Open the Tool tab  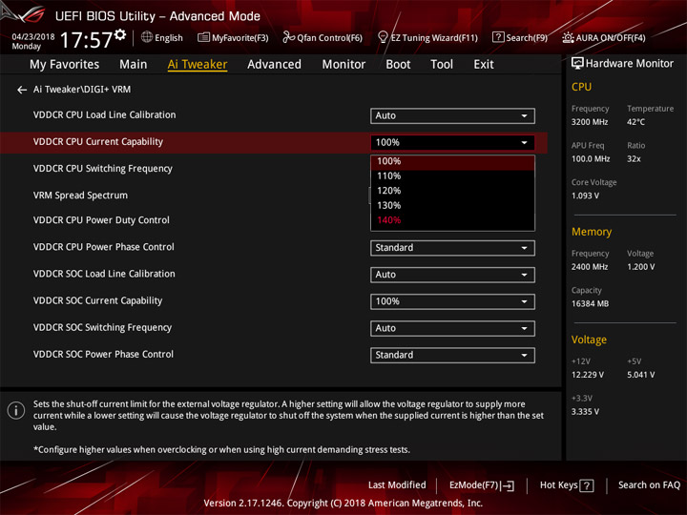click(442, 65)
